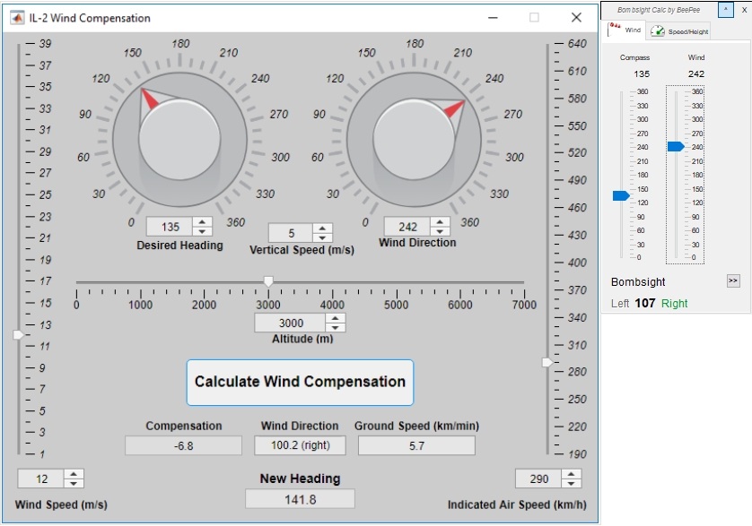Click the Wind Direction input field
752x526 pixels.
(x=407, y=226)
